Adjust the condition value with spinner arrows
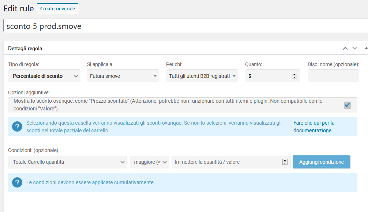368x212 pixels. 285,162
